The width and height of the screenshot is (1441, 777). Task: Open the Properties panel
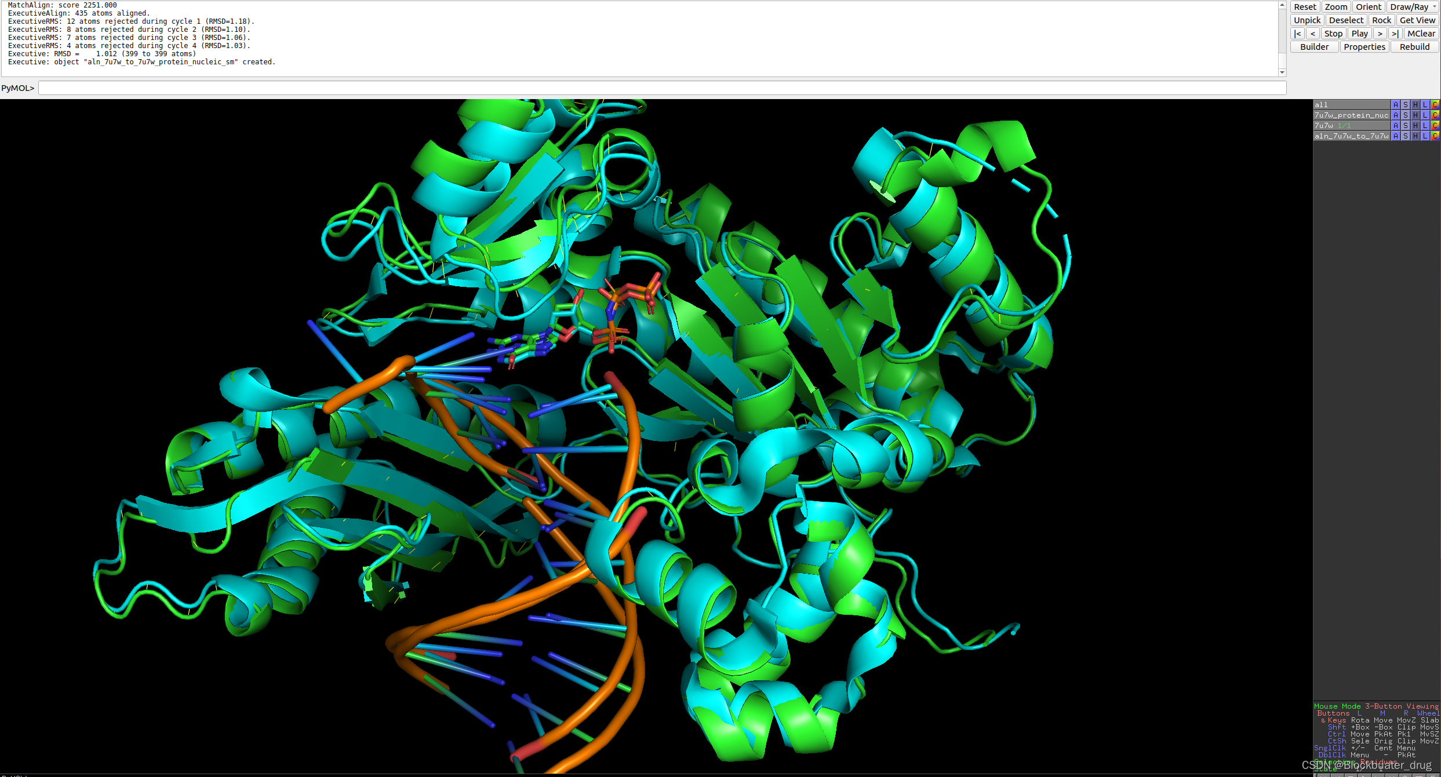click(1364, 47)
